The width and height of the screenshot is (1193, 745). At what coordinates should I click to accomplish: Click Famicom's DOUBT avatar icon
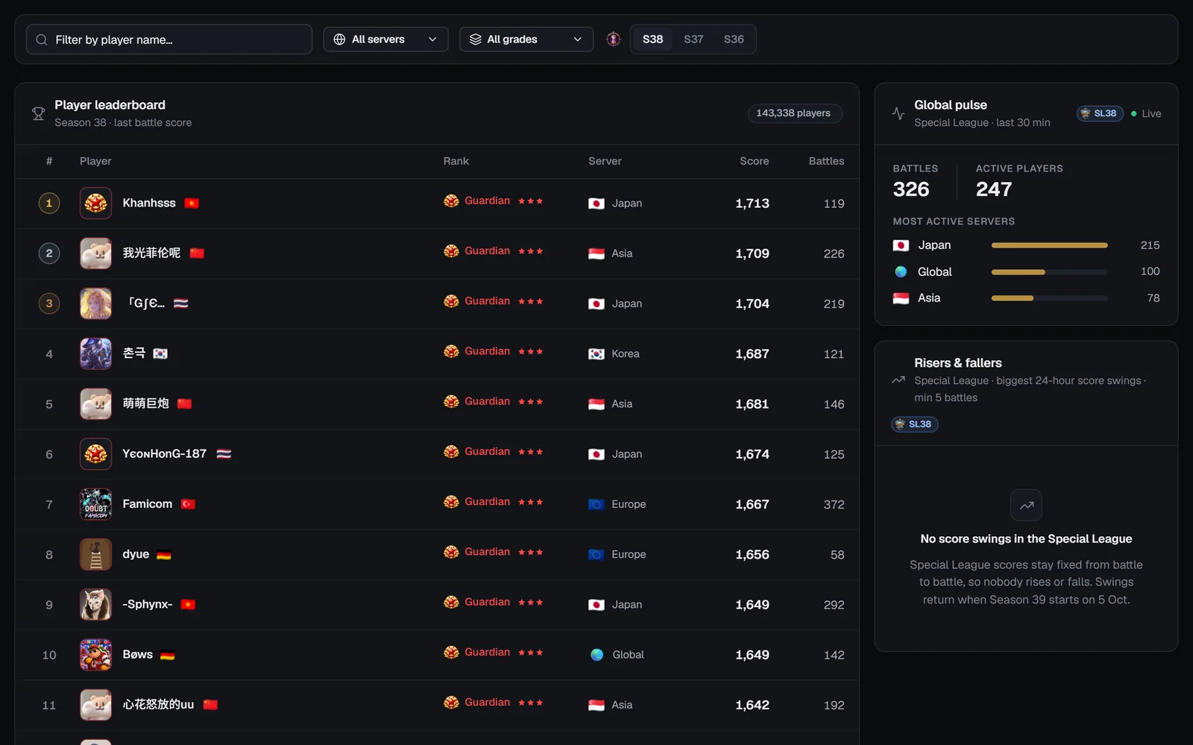(x=95, y=504)
